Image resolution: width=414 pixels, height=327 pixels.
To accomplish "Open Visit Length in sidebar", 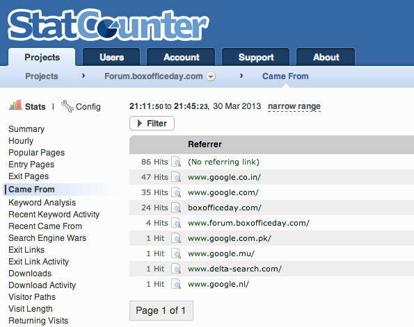I will click(x=31, y=309).
